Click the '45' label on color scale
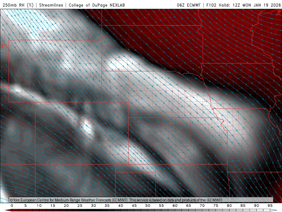 pyautogui.click(x=134, y=206)
